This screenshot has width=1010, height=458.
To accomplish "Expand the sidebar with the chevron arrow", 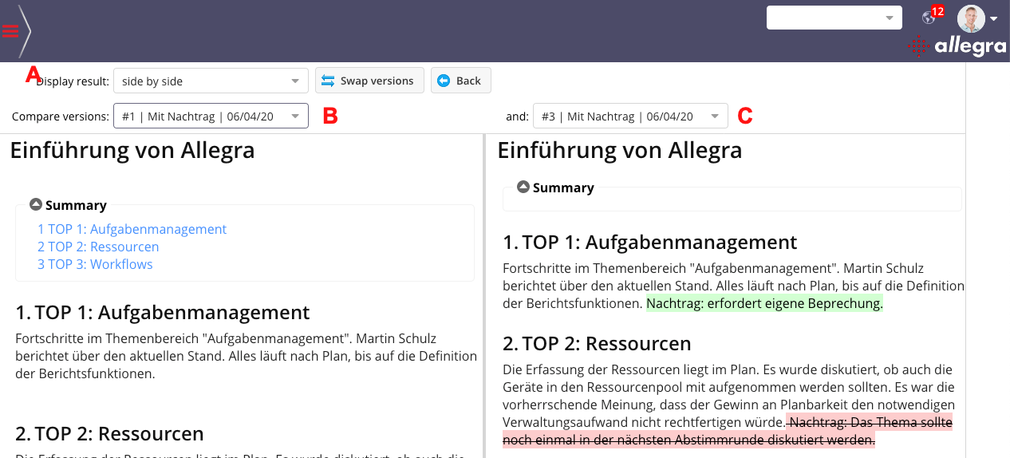I will (26, 31).
